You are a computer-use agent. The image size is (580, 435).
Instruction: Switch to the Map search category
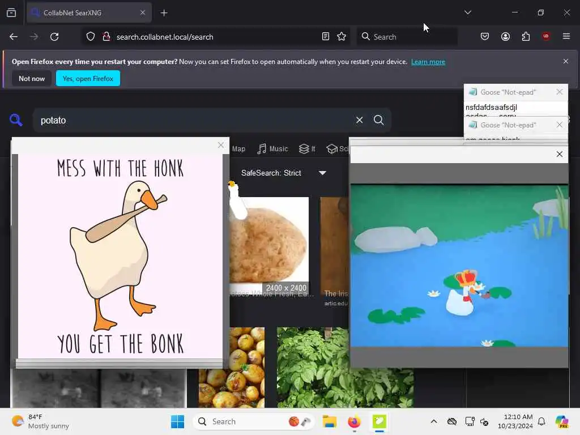click(238, 149)
